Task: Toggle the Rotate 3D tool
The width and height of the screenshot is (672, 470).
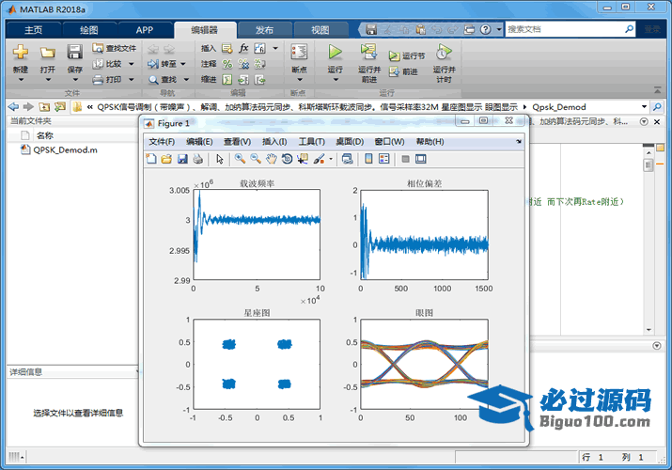Action: (x=287, y=159)
